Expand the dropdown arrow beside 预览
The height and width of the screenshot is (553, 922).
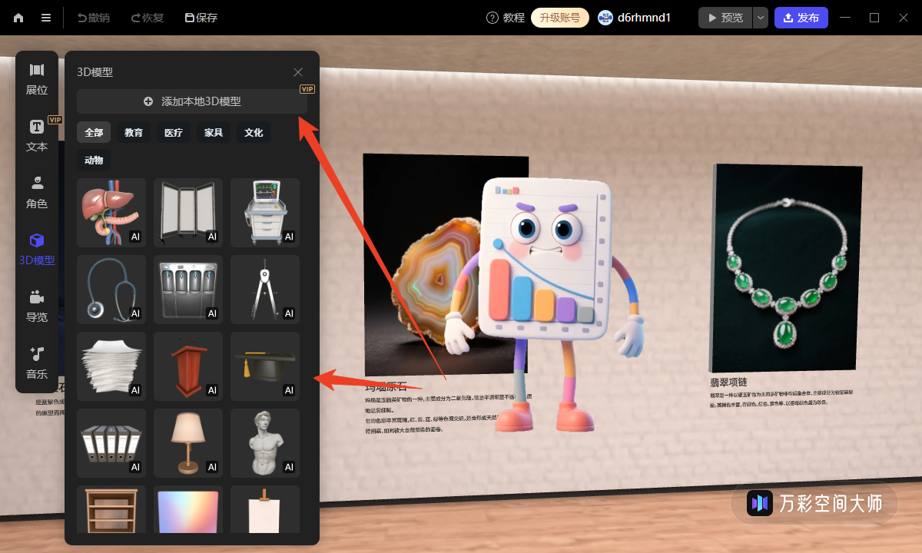[760, 18]
